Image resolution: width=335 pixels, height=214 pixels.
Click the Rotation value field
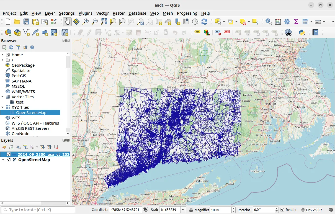264,210
